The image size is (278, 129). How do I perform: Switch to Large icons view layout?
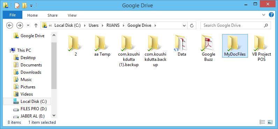click(x=270, y=122)
